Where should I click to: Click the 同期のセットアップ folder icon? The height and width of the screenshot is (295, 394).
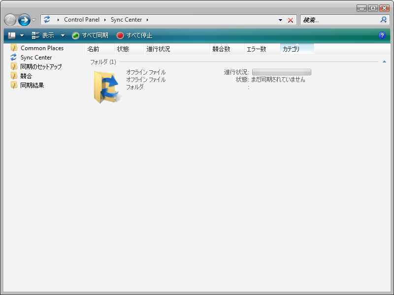pyautogui.click(x=14, y=66)
